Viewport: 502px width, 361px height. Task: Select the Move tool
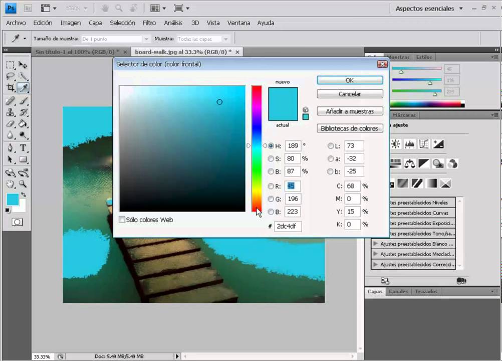pos(23,65)
